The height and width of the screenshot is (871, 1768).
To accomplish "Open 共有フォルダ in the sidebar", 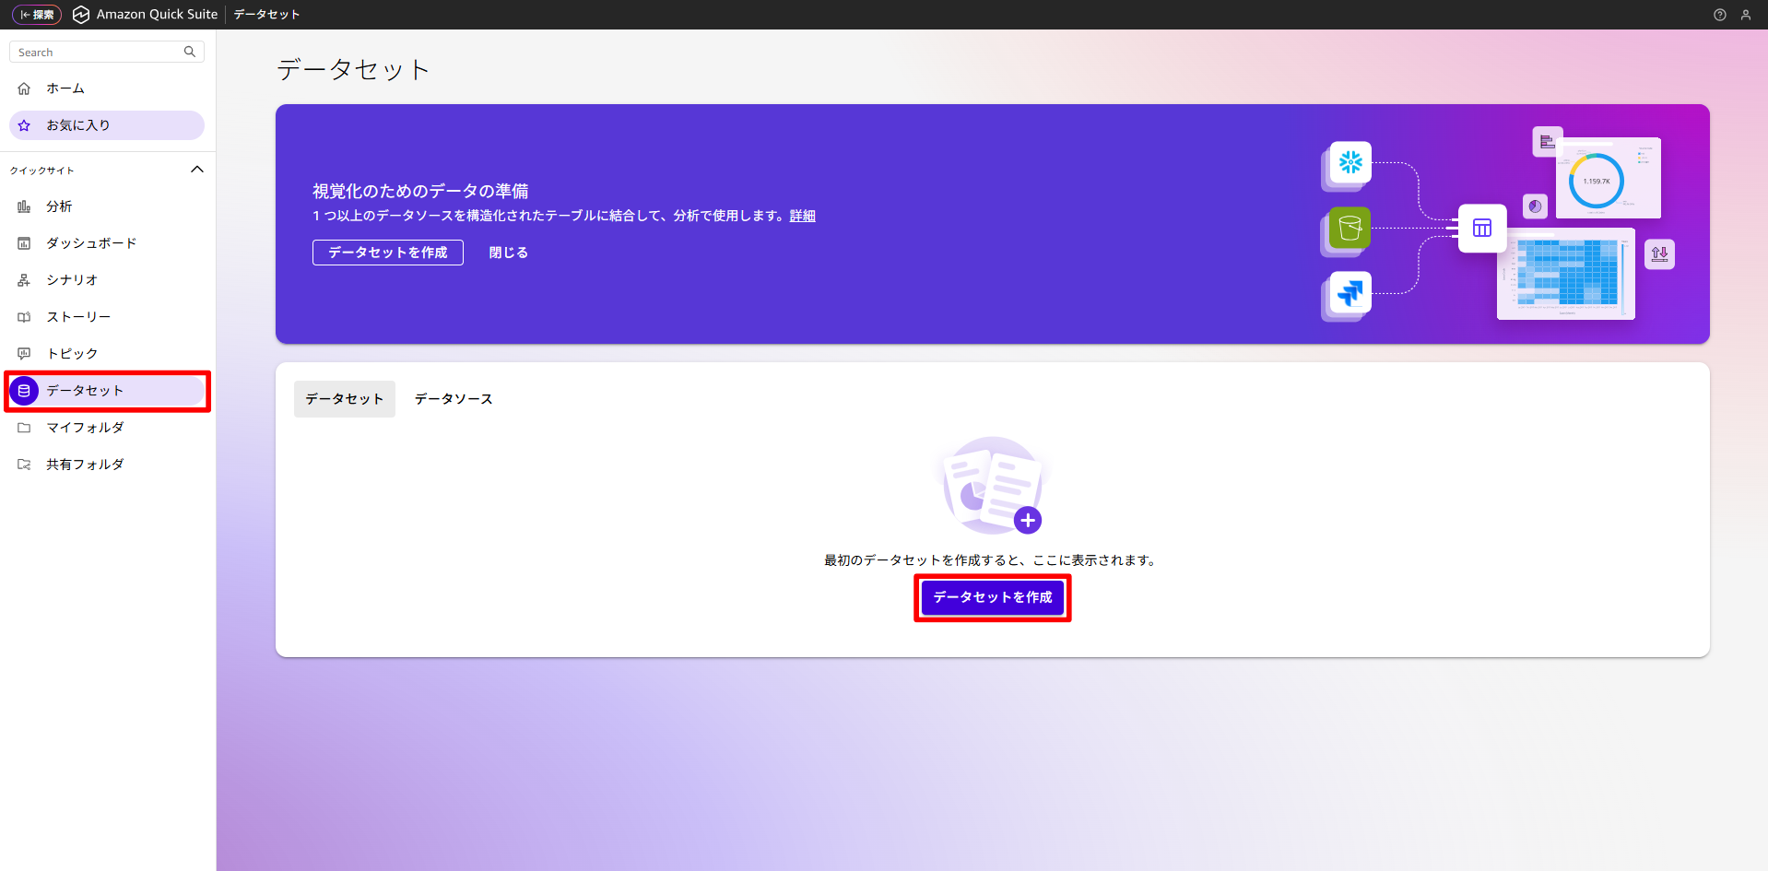I will pyautogui.click(x=85, y=464).
